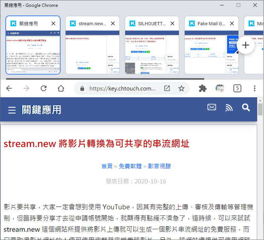Open the tab counter showing 5
The width and height of the screenshot is (264, 240).
tap(237, 88)
